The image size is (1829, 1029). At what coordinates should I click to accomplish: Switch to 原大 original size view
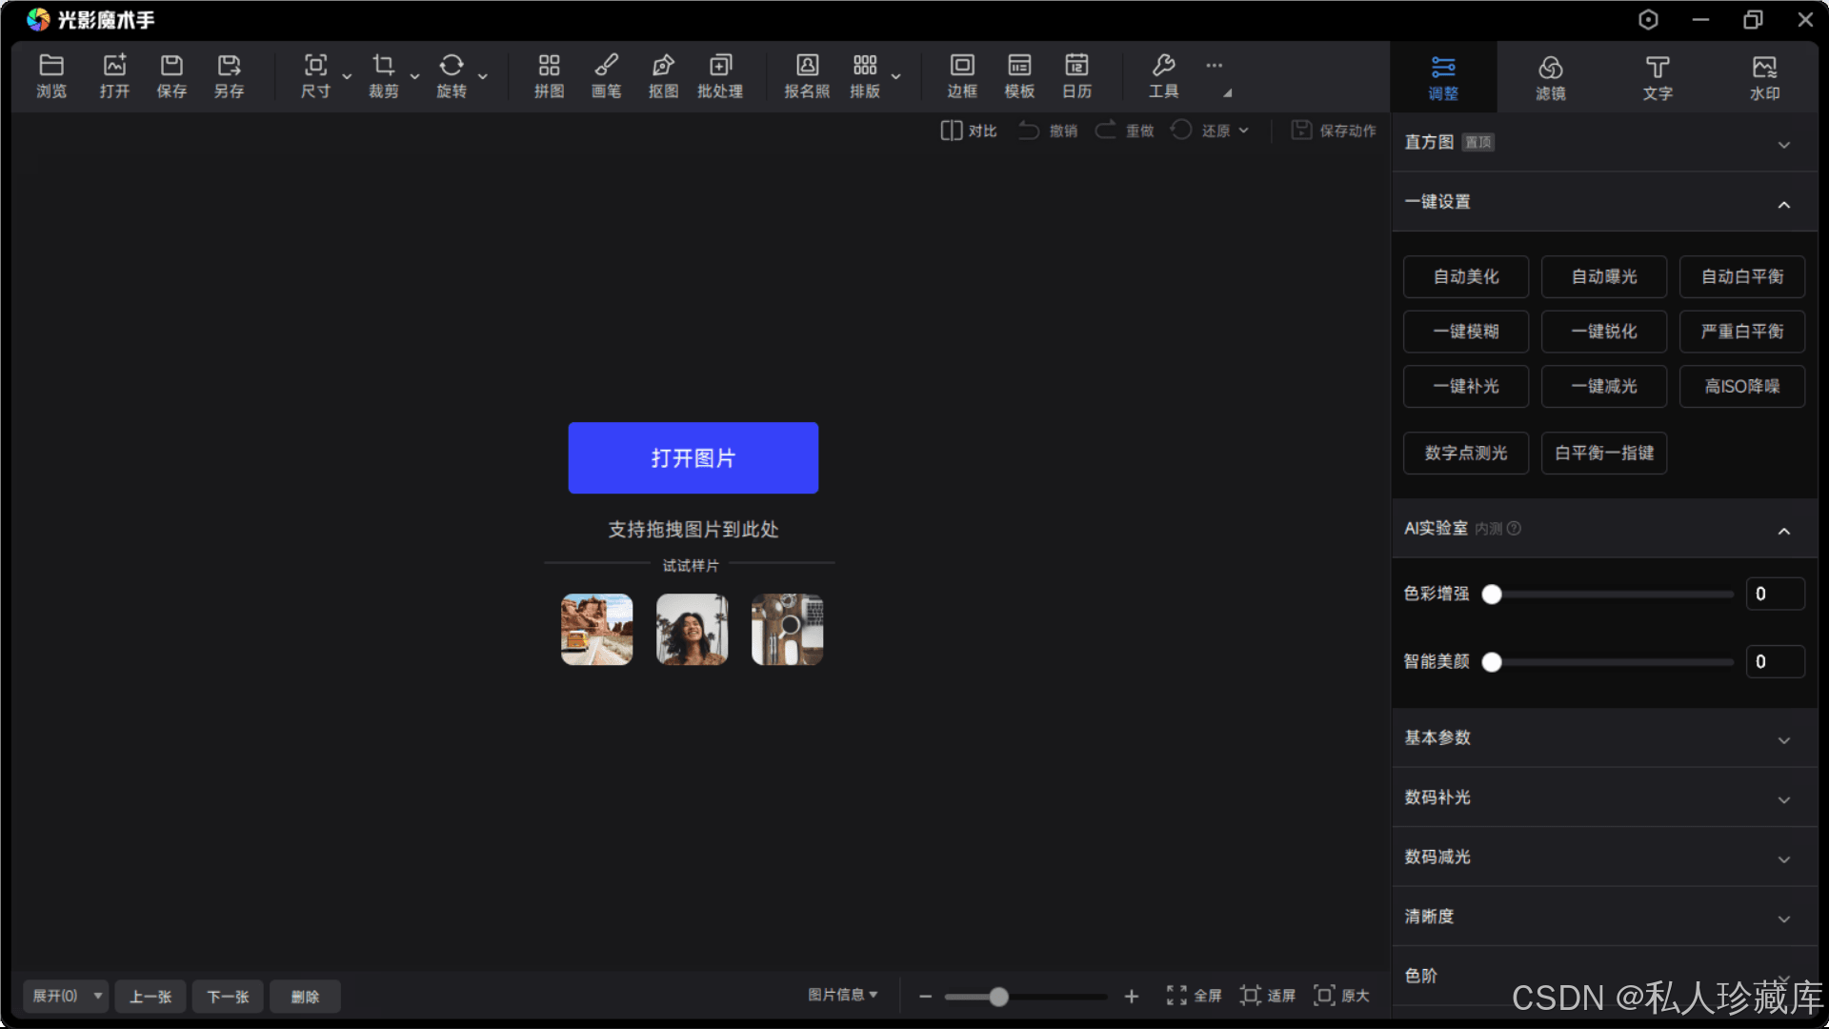click(1341, 996)
